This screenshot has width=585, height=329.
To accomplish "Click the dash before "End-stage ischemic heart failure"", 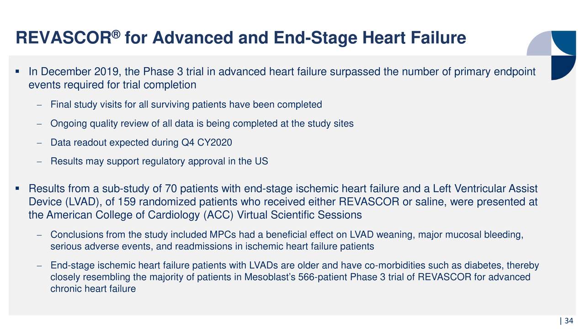I will pyautogui.click(x=39, y=266).
